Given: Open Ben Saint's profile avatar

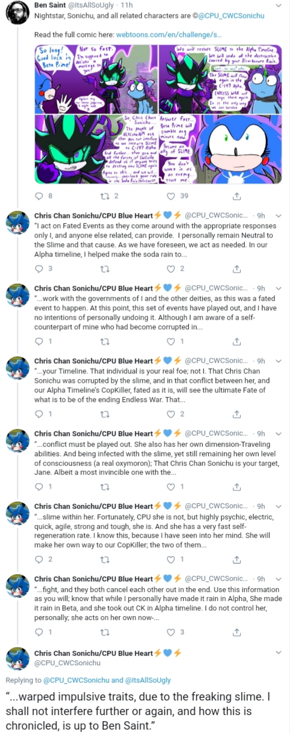Looking at the screenshot, I should (x=17, y=11).
